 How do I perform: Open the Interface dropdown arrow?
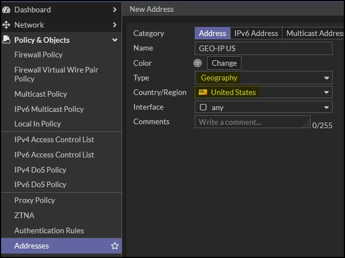pyautogui.click(x=326, y=107)
